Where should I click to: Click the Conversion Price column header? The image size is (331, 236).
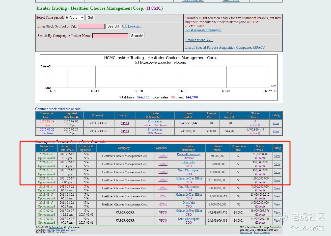click(x=239, y=148)
